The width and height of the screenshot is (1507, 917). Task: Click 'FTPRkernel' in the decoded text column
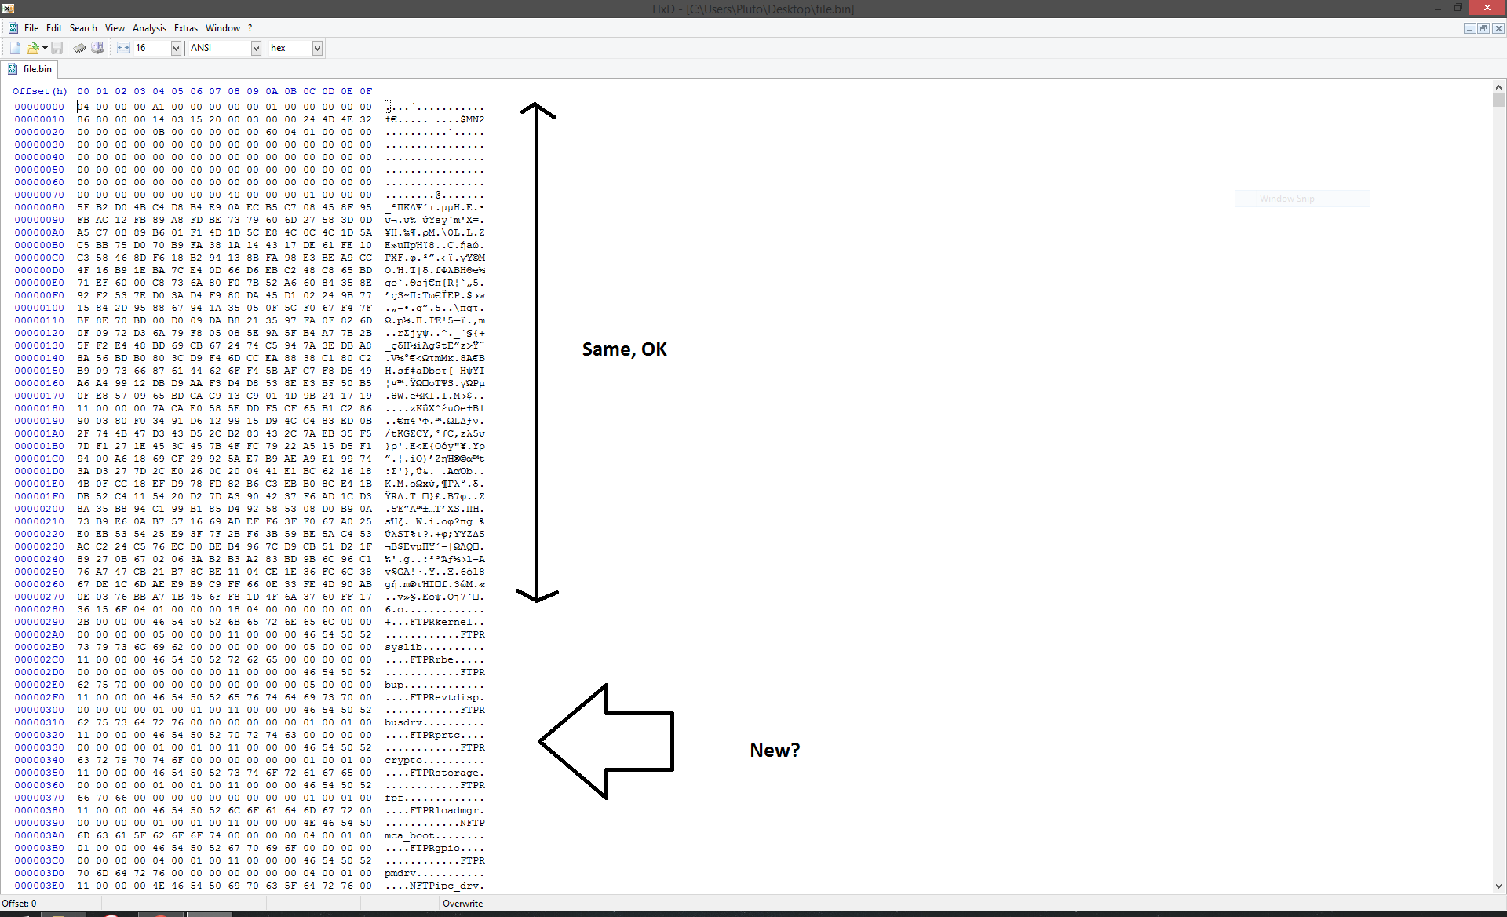tap(441, 622)
